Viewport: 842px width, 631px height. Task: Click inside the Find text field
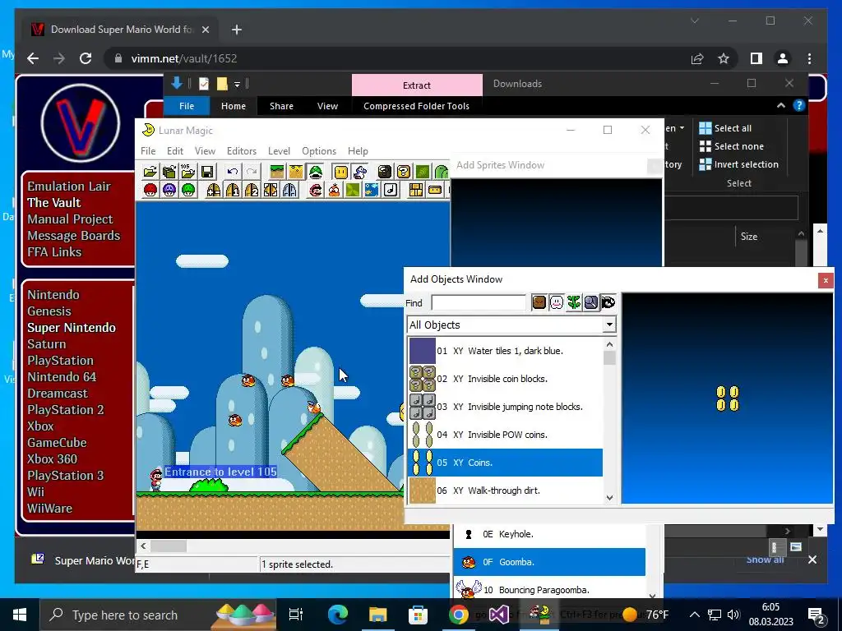(479, 302)
